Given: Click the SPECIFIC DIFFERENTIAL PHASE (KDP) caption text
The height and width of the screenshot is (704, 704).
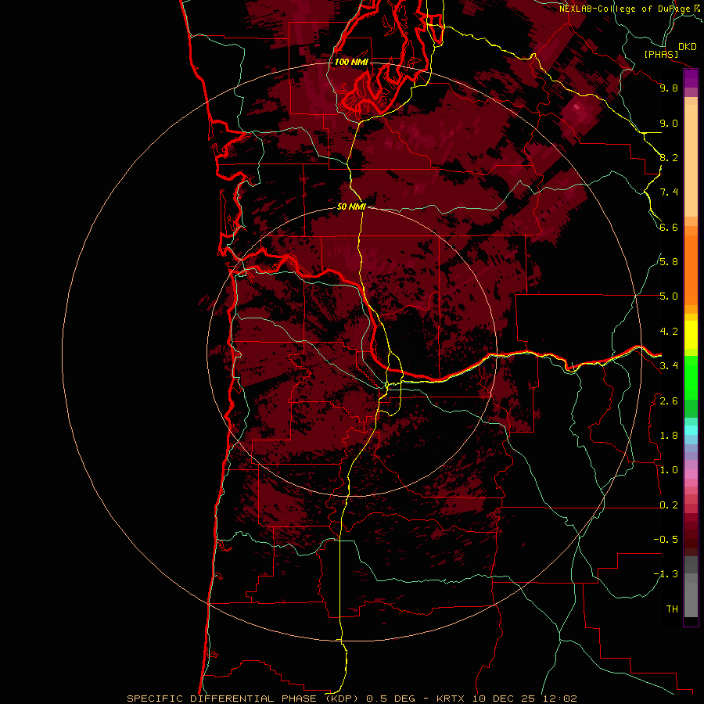Looking at the screenshot, I should 243,699.
